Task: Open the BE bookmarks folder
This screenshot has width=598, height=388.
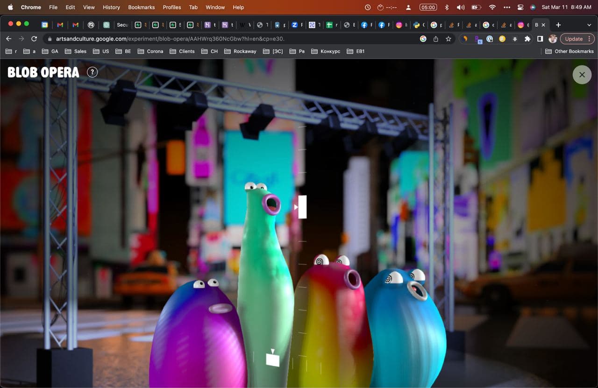Action: point(123,51)
